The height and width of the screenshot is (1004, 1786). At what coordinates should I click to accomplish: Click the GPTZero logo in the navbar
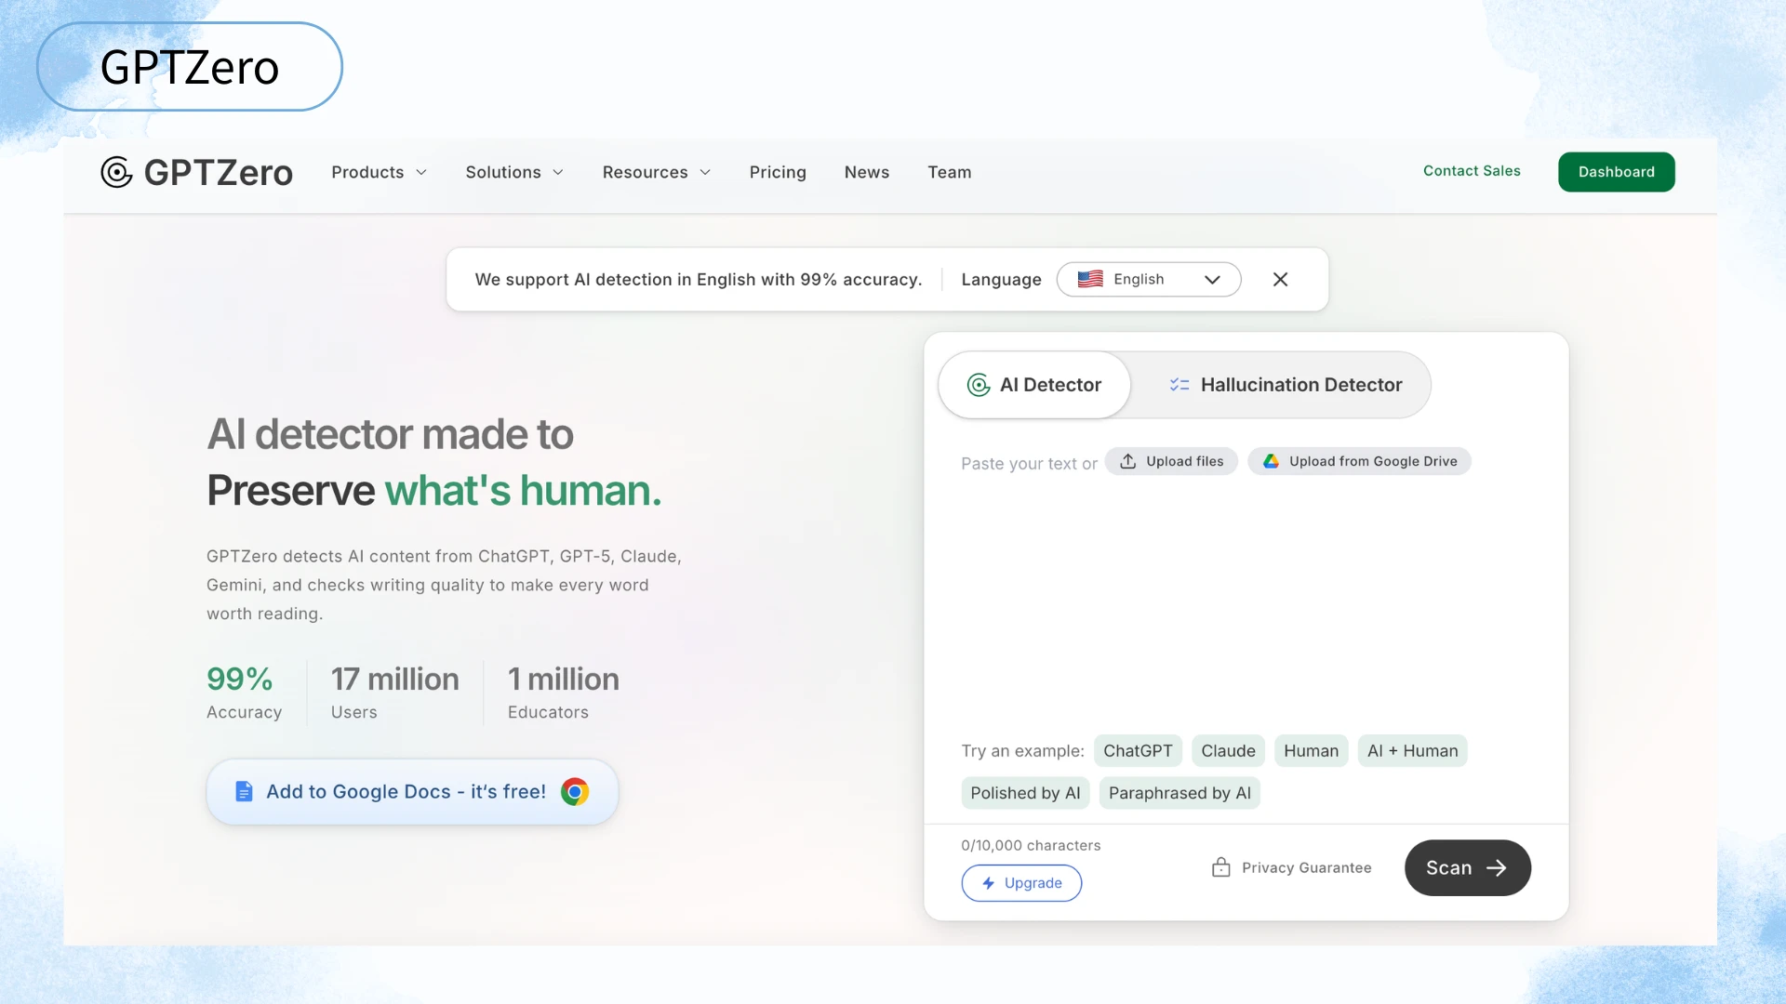coord(196,172)
